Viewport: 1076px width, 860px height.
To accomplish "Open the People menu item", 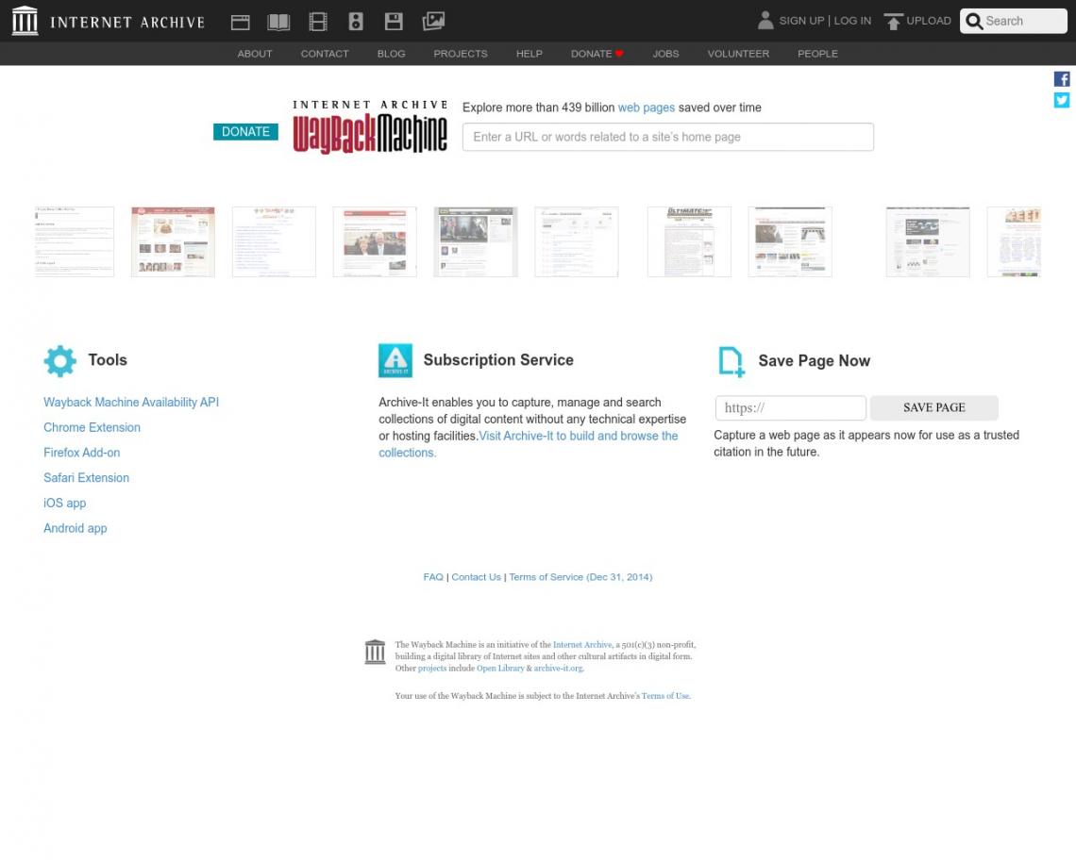I will pos(817,54).
